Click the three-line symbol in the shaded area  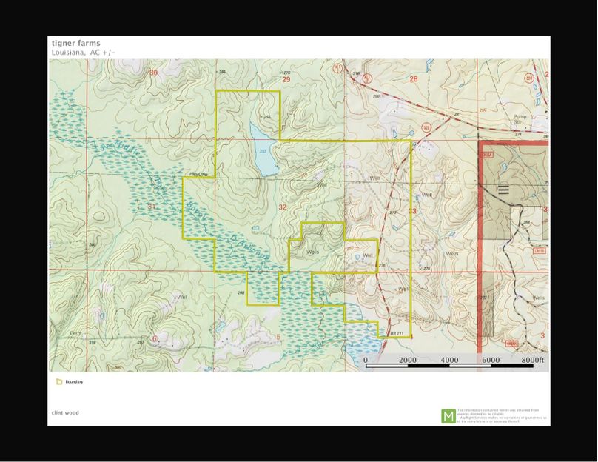pos(504,190)
